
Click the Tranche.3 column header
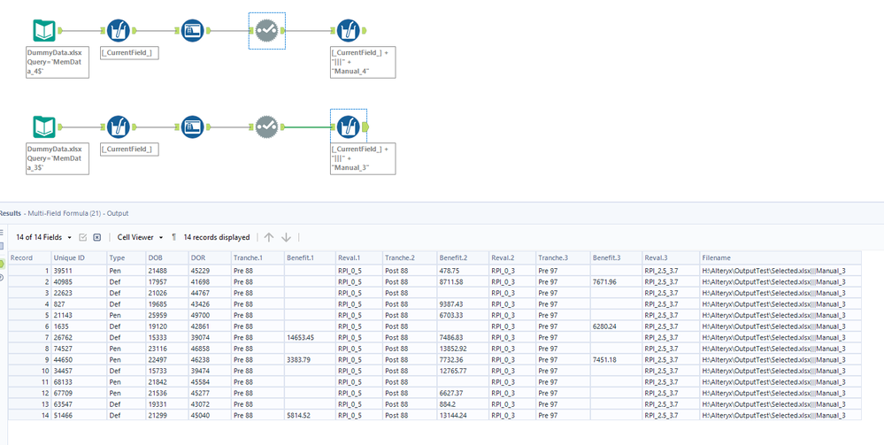click(563, 257)
